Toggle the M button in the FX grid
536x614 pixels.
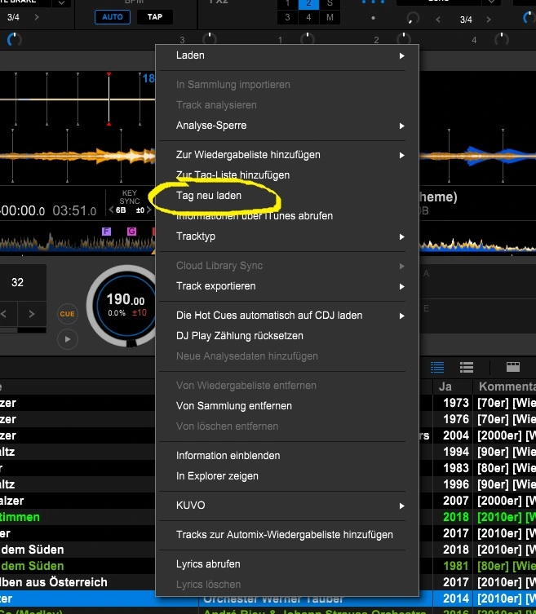[331, 17]
